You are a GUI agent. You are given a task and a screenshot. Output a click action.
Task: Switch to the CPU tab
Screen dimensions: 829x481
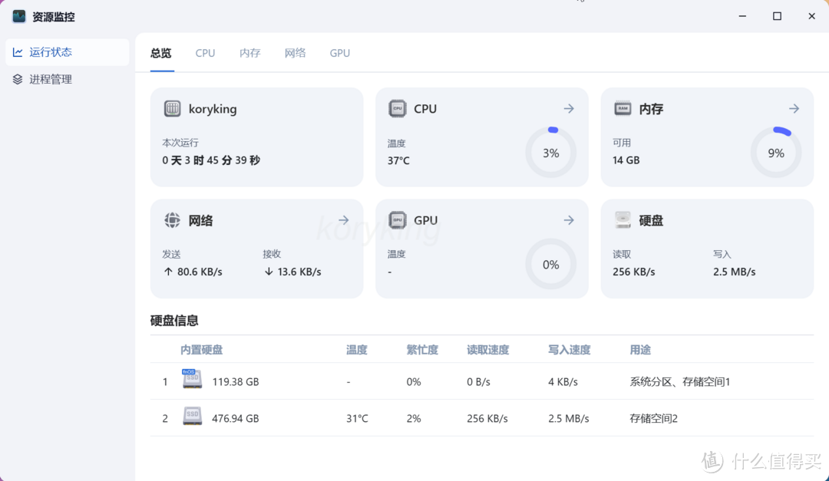coord(205,52)
